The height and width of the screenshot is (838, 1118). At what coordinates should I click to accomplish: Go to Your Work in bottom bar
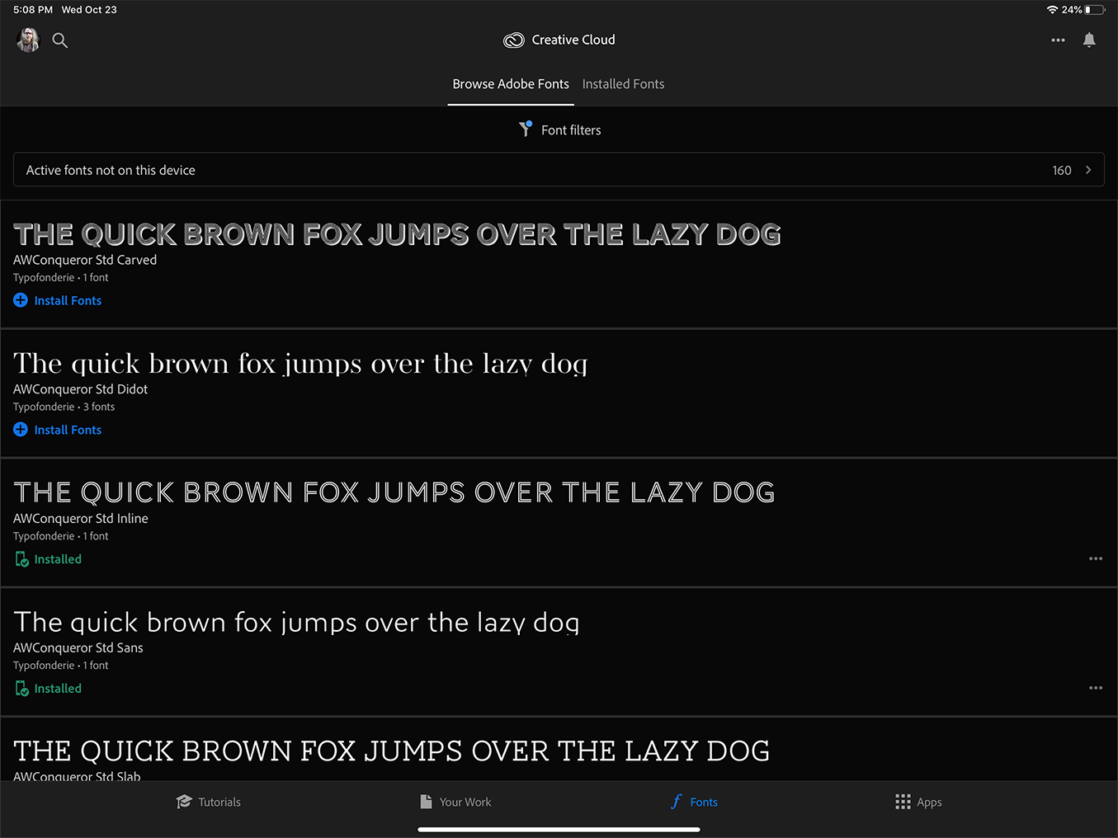pos(455,802)
